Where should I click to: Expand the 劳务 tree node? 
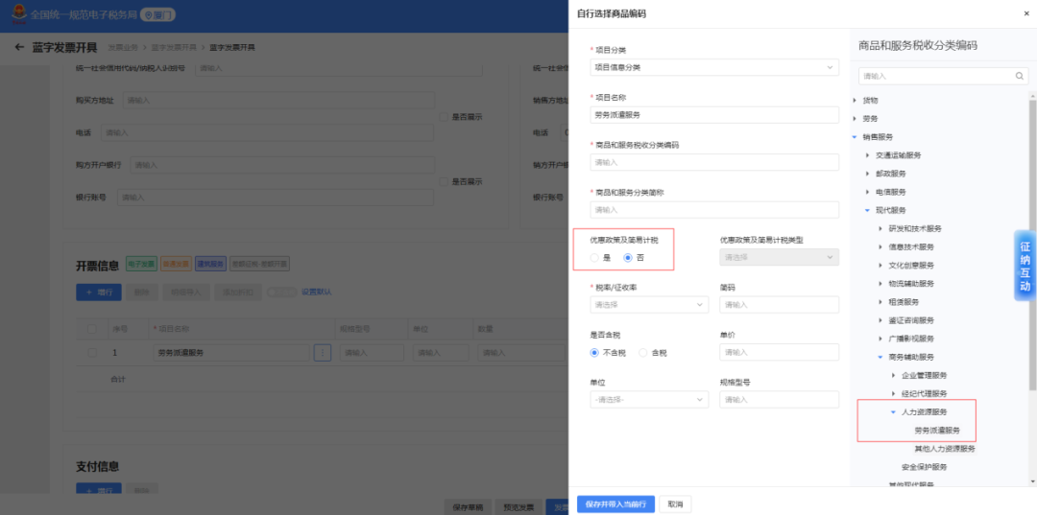click(854, 119)
